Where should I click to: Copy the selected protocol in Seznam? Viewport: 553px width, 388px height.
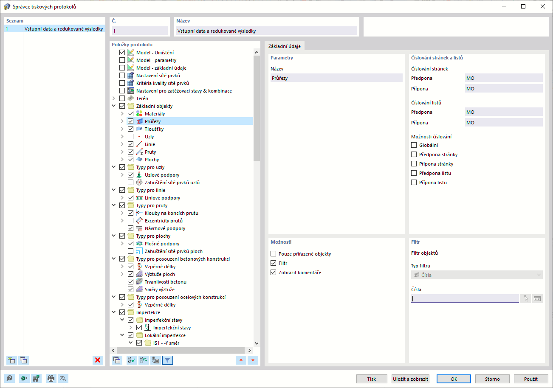(x=23, y=360)
